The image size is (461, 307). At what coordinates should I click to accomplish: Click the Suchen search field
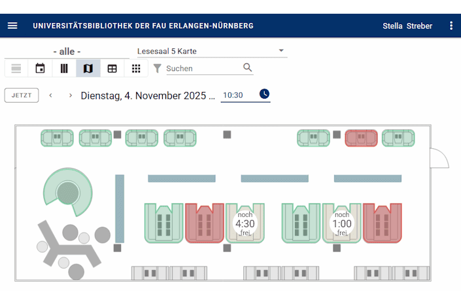[x=203, y=68]
